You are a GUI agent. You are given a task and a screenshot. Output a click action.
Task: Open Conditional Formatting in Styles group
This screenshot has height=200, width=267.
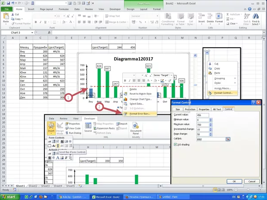pos(168,19)
